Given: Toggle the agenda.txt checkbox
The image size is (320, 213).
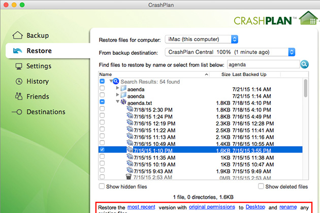Looking at the screenshot, I should (102, 102).
